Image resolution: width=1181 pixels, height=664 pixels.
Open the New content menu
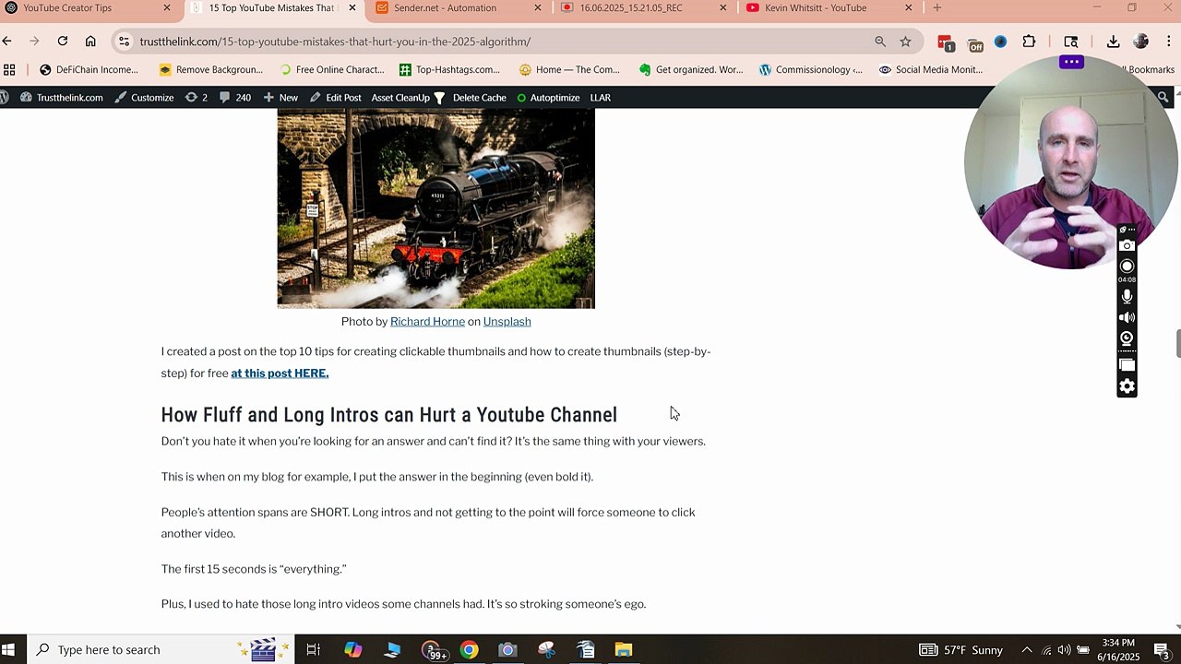coord(280,98)
